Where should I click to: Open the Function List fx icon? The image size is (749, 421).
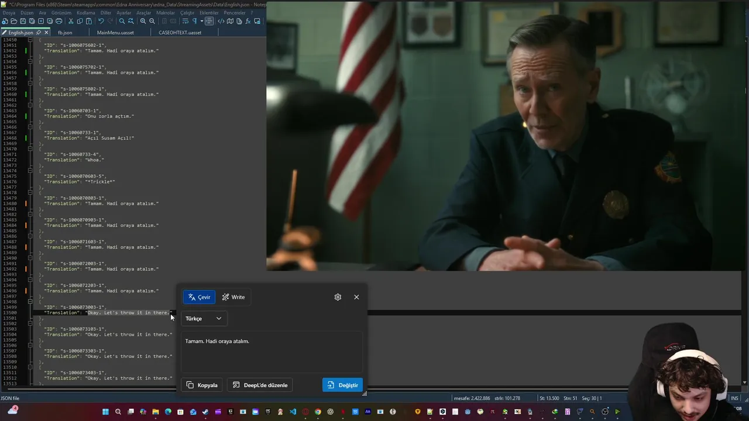coord(248,21)
